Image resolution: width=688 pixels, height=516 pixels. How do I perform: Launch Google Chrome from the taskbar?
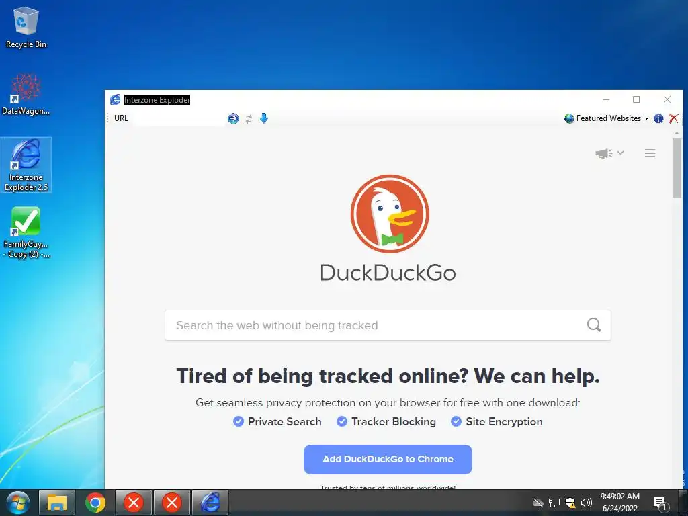tap(95, 503)
